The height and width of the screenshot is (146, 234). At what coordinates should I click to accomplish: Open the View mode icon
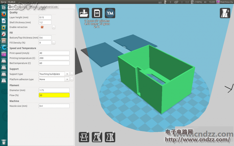(x=225, y=13)
